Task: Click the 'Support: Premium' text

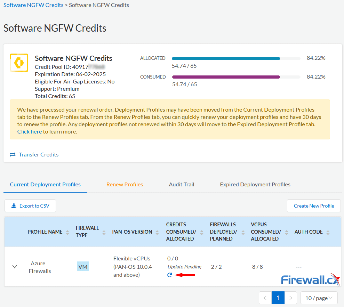Action: (57, 89)
